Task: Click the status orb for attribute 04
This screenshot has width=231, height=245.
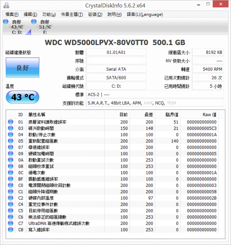Action: (x=10, y=135)
